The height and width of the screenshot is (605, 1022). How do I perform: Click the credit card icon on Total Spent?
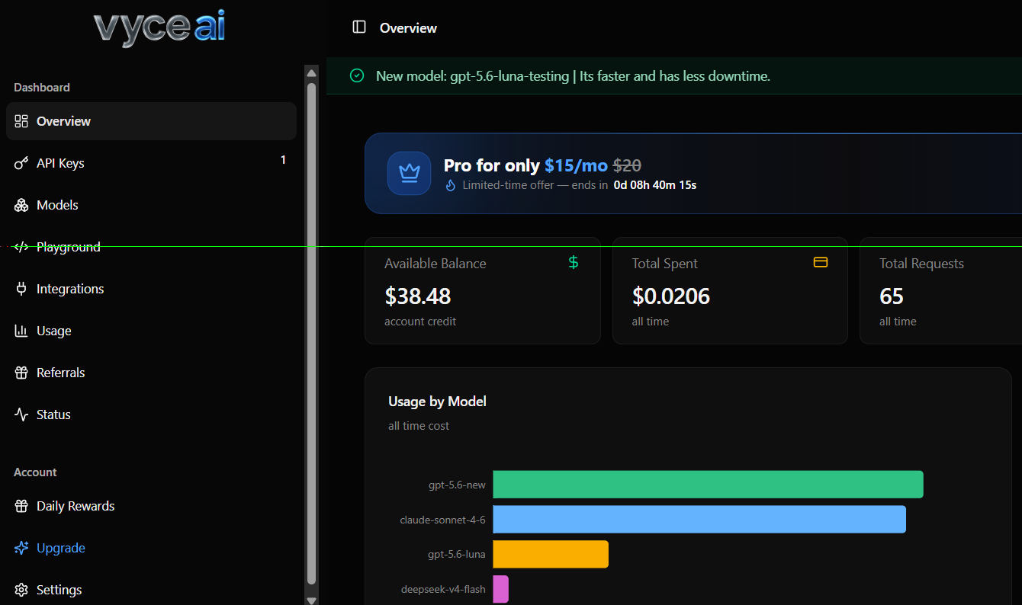821,262
